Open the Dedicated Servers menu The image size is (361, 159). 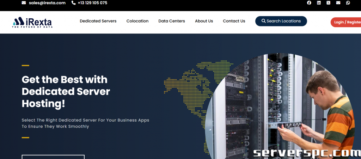(98, 21)
